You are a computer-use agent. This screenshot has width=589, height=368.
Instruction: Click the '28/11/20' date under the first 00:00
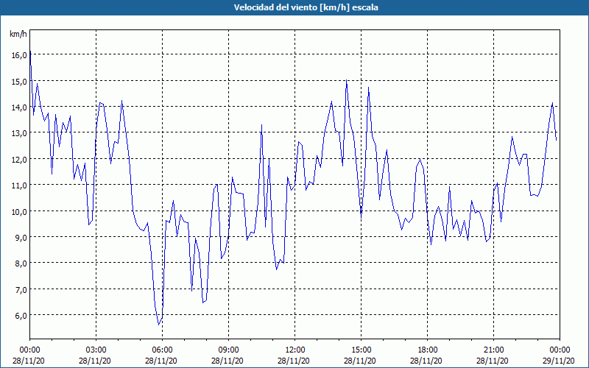point(29,361)
